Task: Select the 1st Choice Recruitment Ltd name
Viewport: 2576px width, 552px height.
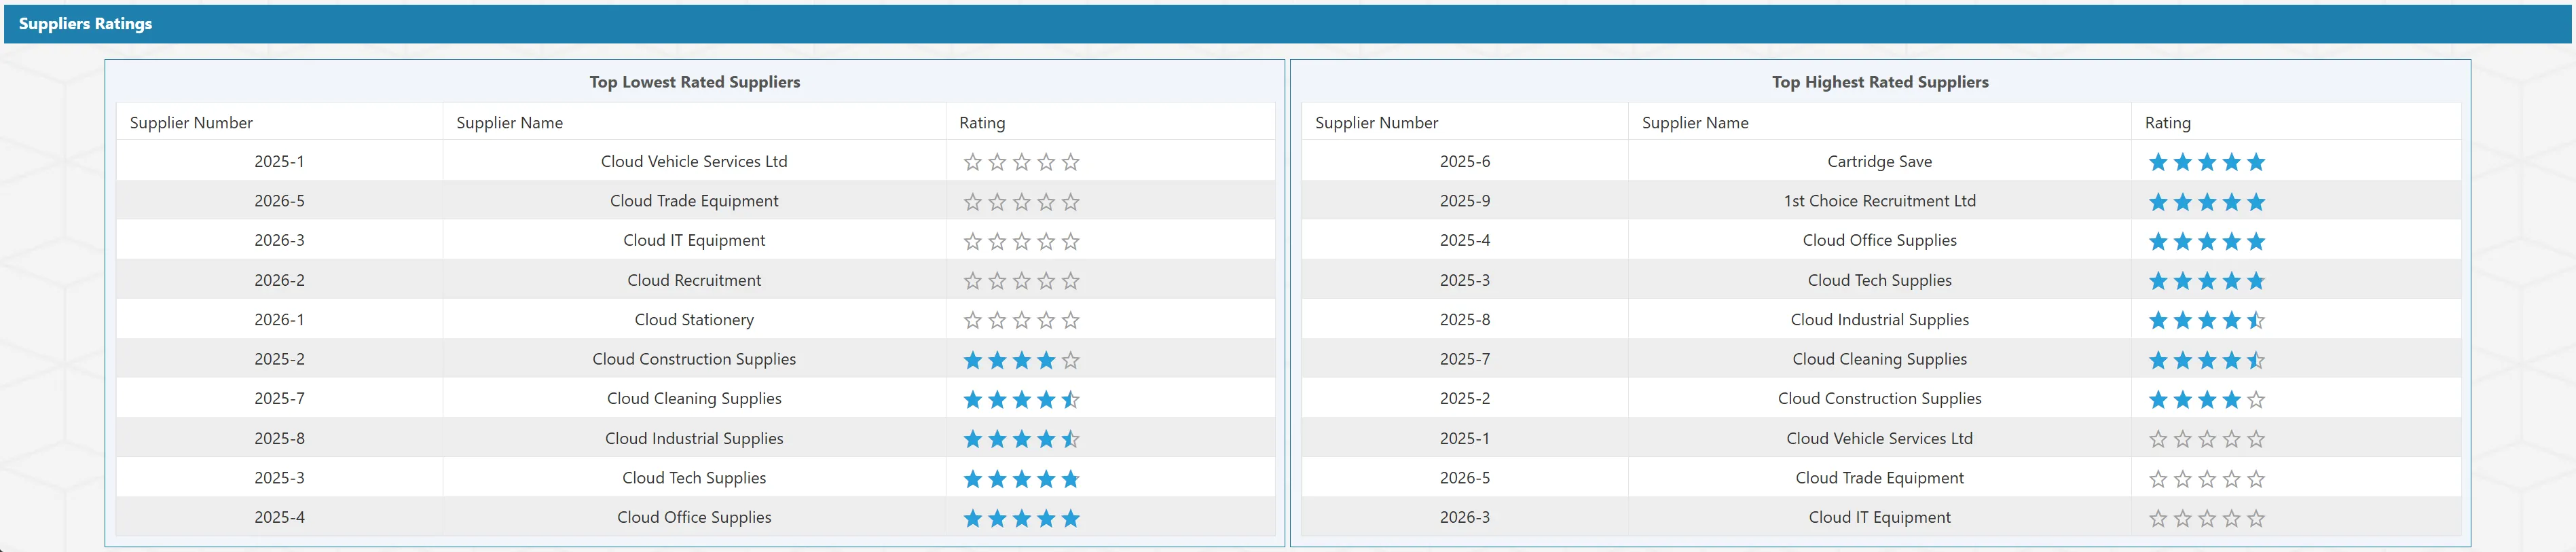Action: pos(1879,200)
